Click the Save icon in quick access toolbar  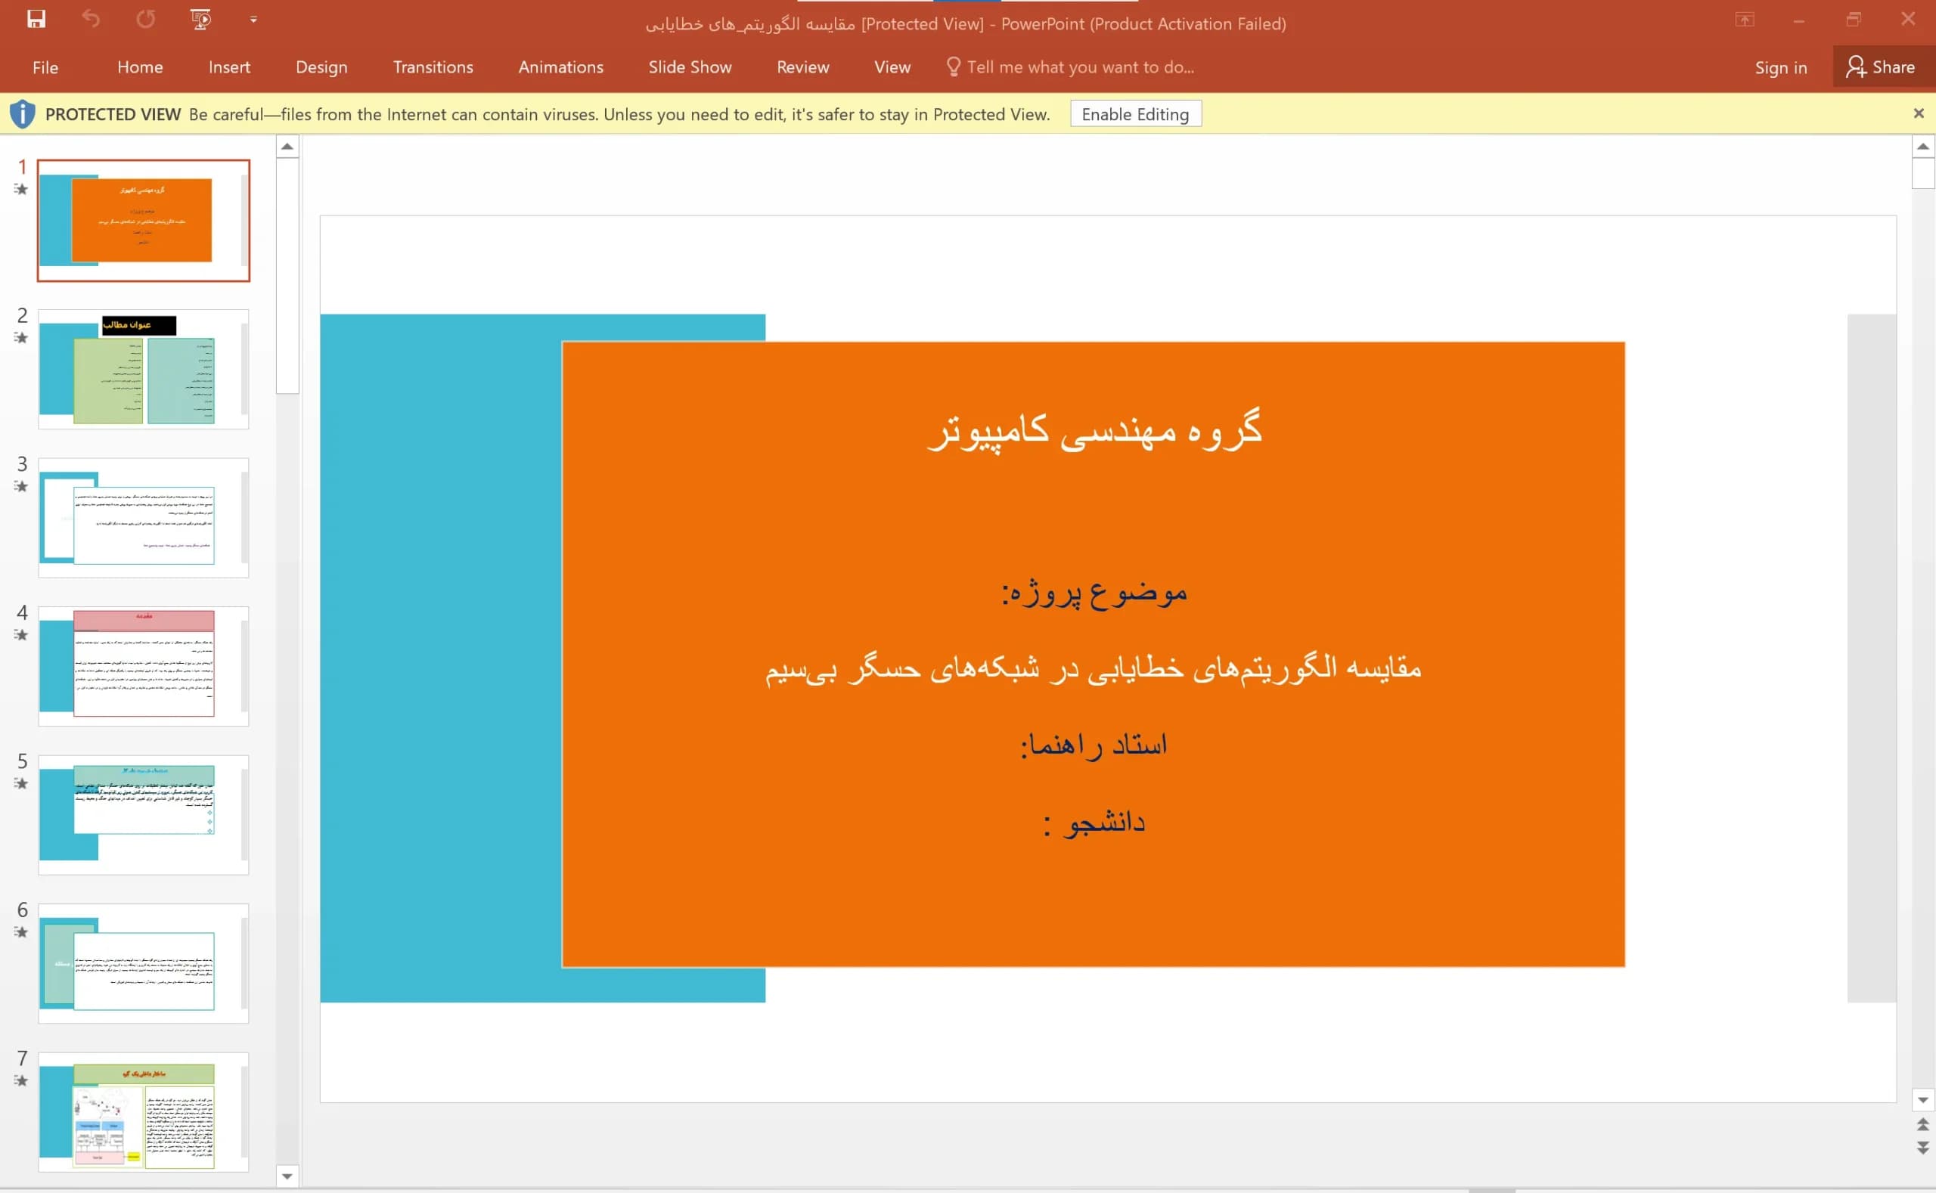coord(36,19)
